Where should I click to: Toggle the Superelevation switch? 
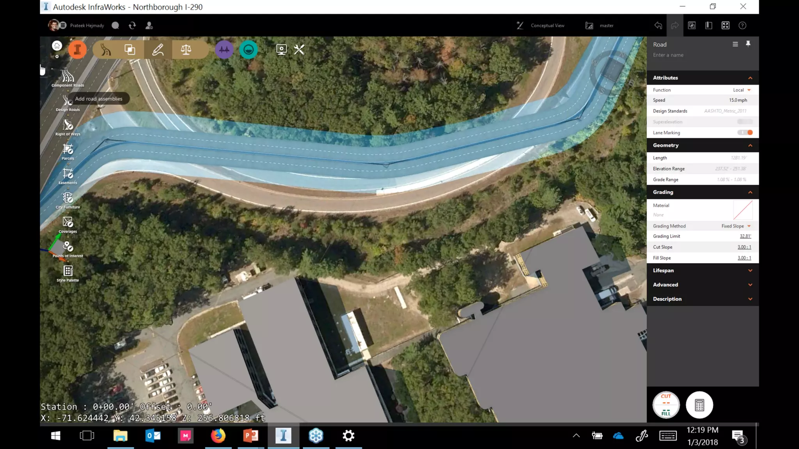pos(745,122)
